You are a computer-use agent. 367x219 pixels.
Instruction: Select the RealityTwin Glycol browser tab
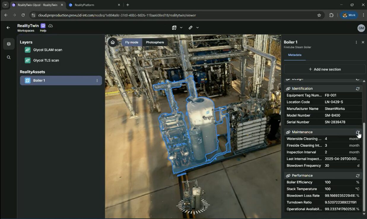(37, 5)
